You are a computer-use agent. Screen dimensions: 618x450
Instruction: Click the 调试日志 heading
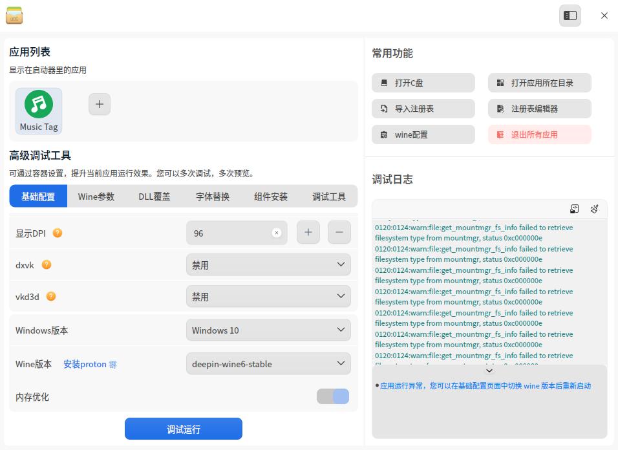[x=392, y=180]
